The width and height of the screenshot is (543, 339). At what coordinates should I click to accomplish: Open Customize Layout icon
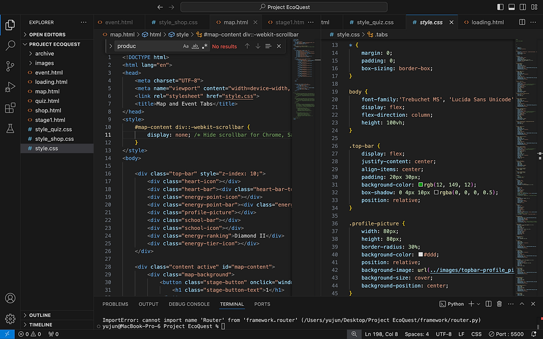tap(534, 7)
